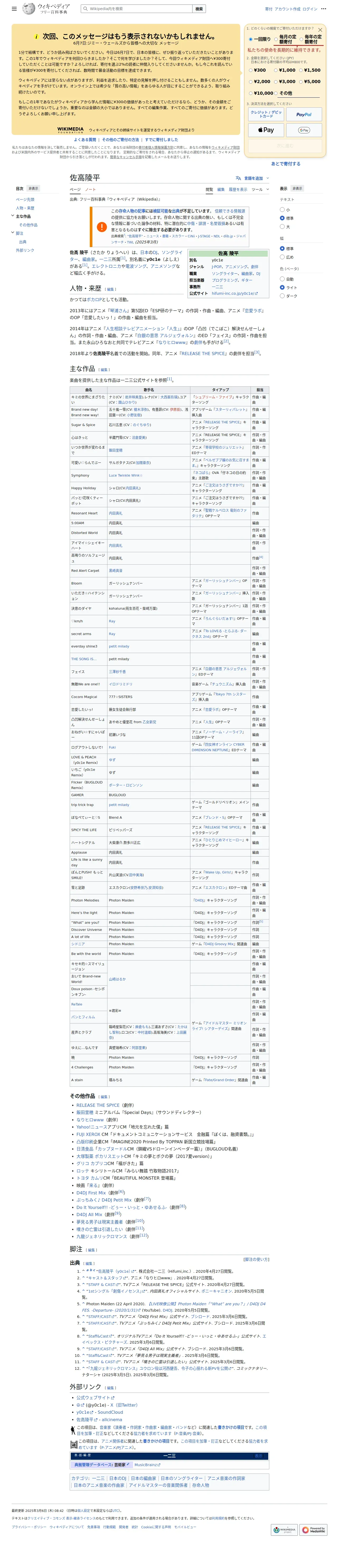The height and width of the screenshot is (1559, 339).
Task: Open the 日本のDJ category link
Action: coord(118,1478)
